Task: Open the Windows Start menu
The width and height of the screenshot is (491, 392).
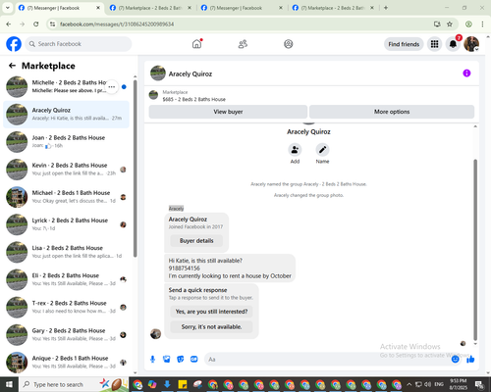Action: [x=9, y=384]
